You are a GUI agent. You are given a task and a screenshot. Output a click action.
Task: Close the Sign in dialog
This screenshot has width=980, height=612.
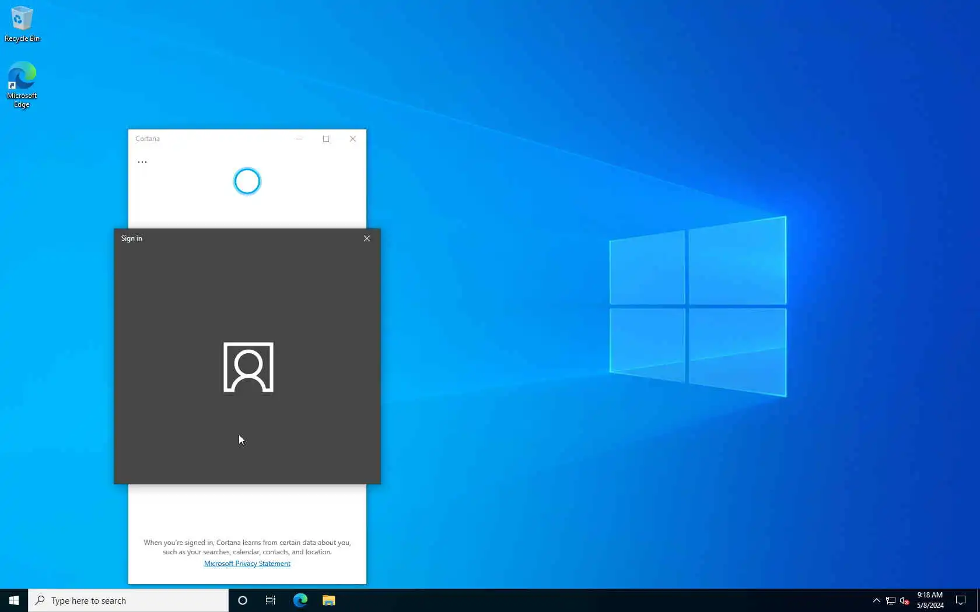[367, 238]
